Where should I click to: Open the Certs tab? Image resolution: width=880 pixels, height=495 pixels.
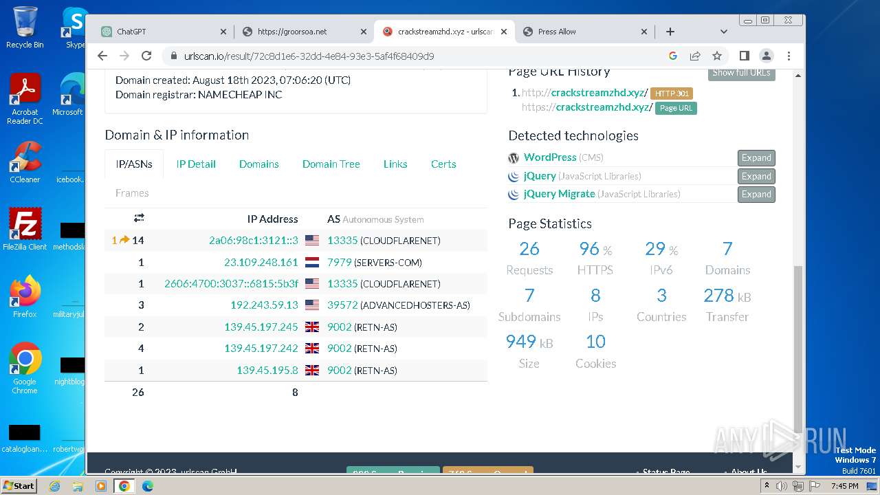pyautogui.click(x=443, y=164)
